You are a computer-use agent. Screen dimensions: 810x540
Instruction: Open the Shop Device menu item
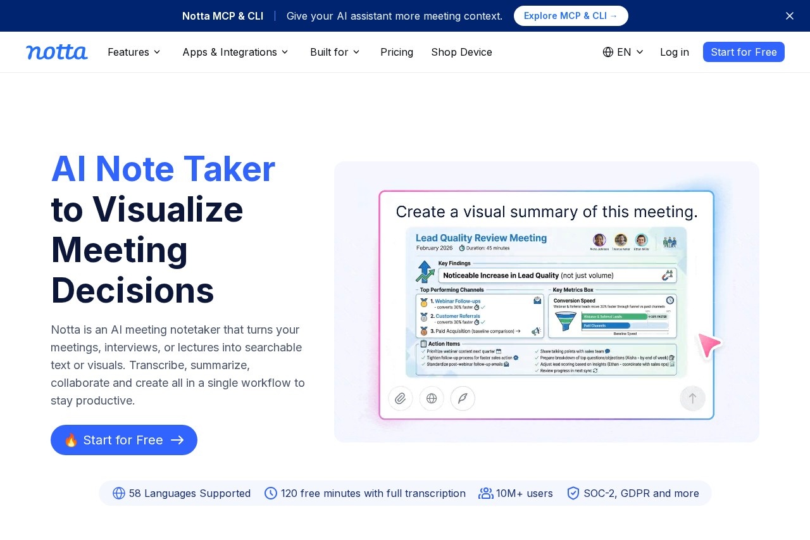point(461,52)
